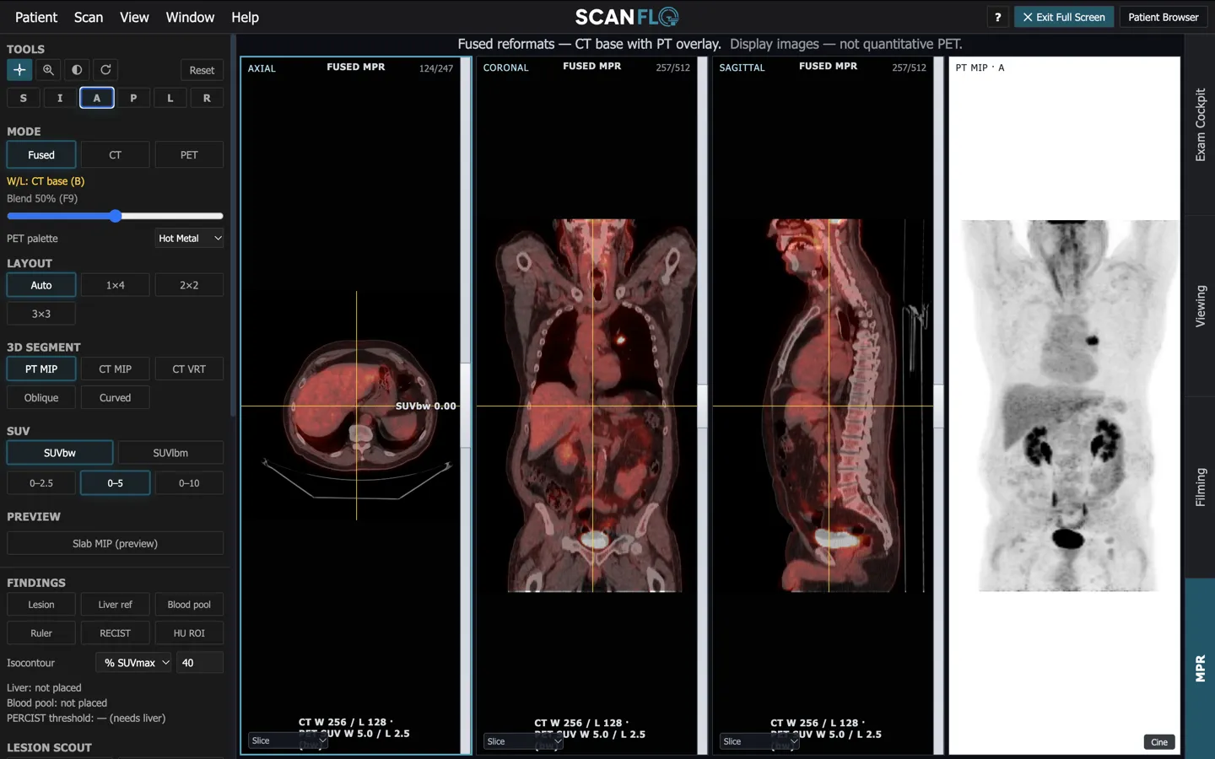Viewport: 1215px width, 759px height.
Task: Set orientation to Superior (S)
Action: [x=23, y=98]
